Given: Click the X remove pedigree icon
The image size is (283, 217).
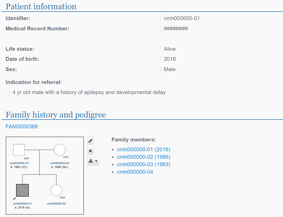Looking at the screenshot, I should coord(91,151).
